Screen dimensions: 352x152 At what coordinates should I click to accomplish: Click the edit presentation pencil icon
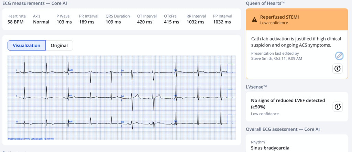click(339, 56)
